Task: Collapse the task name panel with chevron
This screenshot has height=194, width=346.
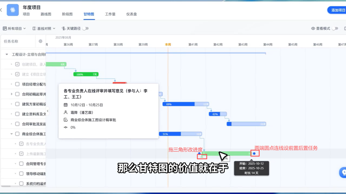Action: coord(48,111)
